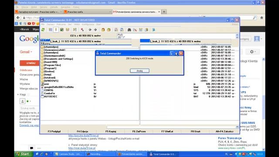Switch to 'Zarządzaj motywami' Firefox tab
The width and height of the screenshot is (279, 157).
38,12
